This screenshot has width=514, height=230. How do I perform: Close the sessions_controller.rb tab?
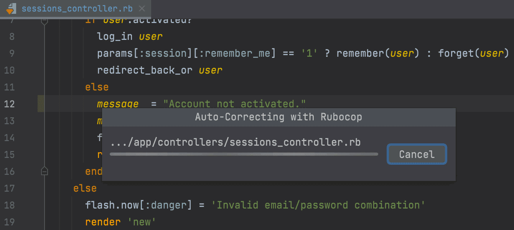point(142,8)
